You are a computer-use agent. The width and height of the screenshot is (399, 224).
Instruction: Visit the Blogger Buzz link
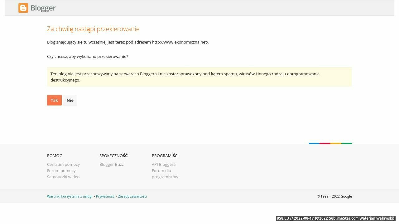pos(112,164)
